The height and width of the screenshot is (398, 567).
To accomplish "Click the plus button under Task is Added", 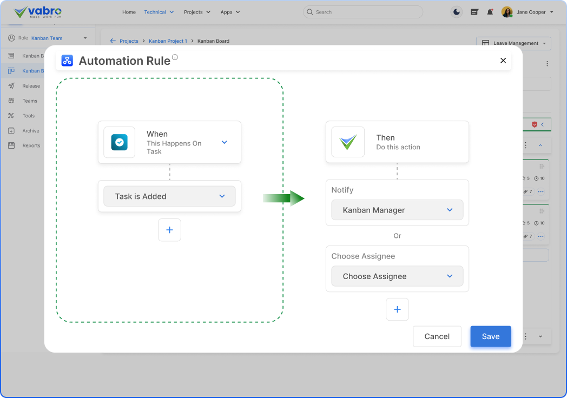I will pos(169,230).
